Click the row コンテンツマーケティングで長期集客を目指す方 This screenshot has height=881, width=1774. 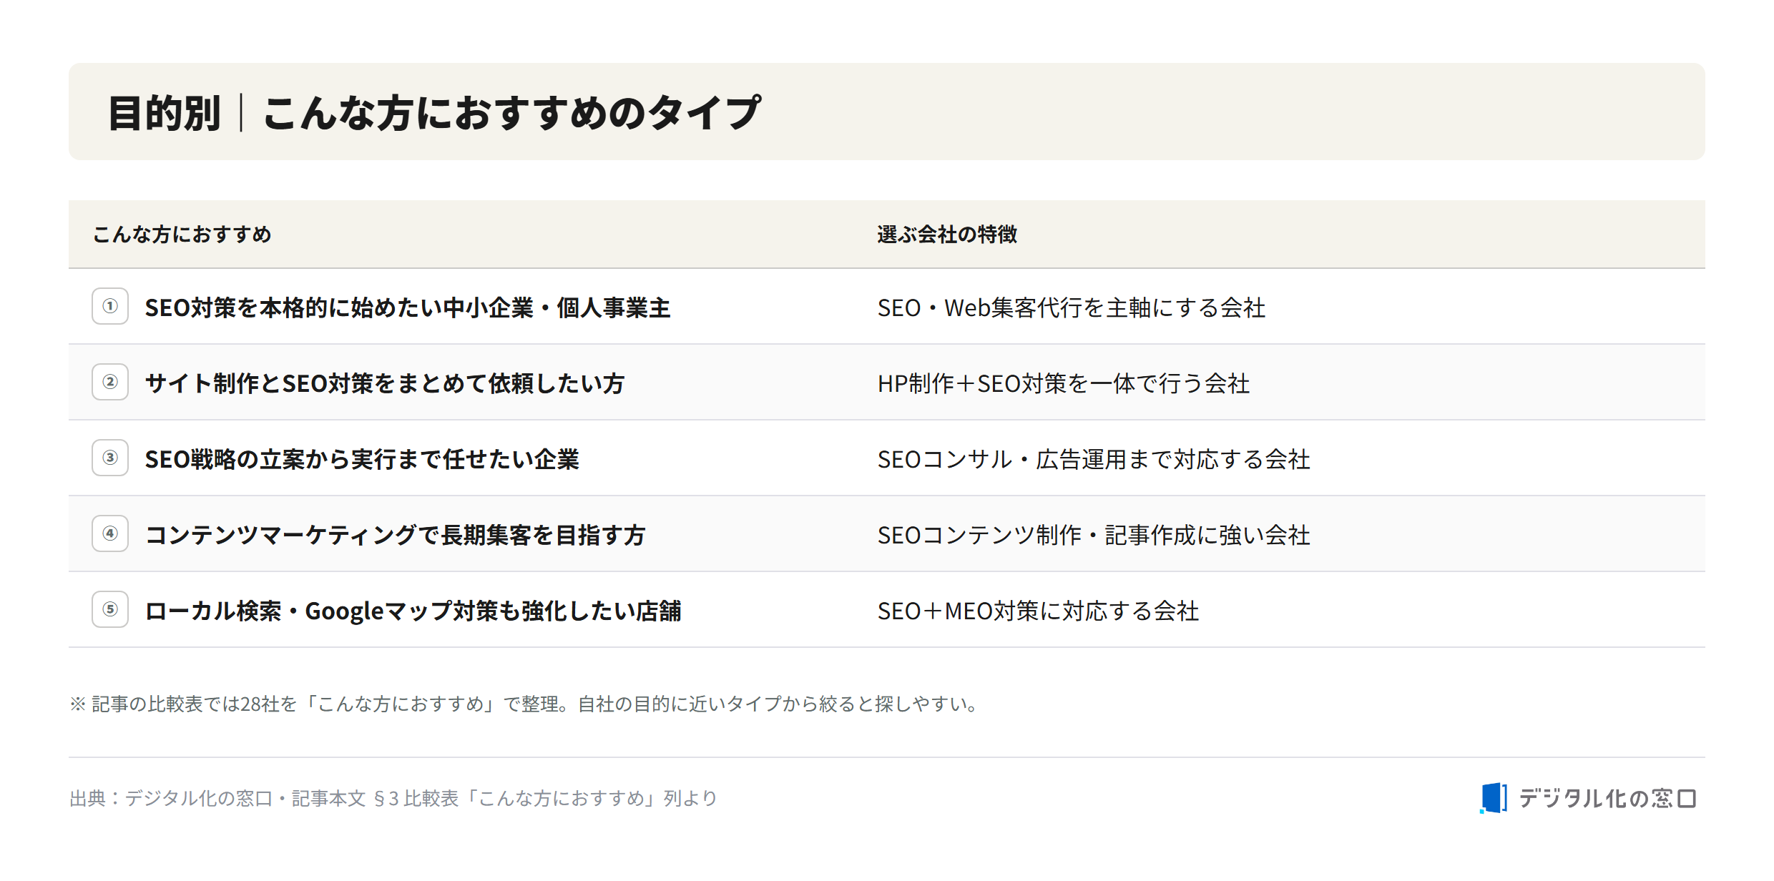pyautogui.click(x=887, y=534)
